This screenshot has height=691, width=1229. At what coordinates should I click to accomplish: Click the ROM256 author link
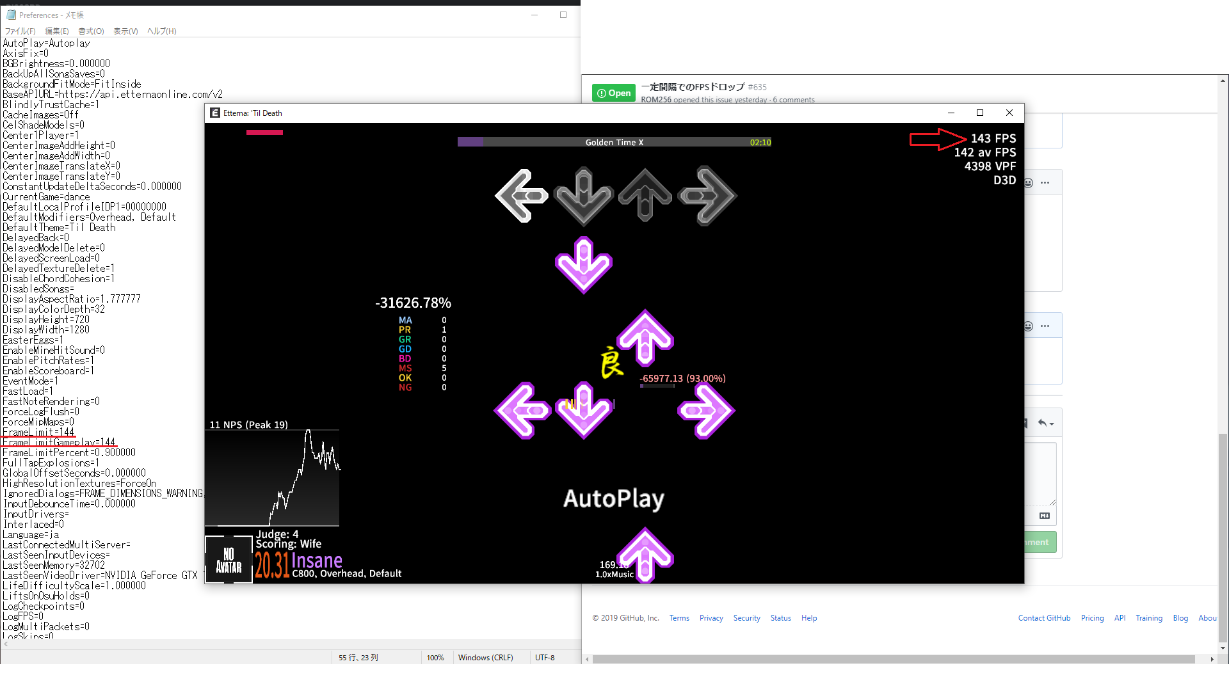(x=656, y=100)
